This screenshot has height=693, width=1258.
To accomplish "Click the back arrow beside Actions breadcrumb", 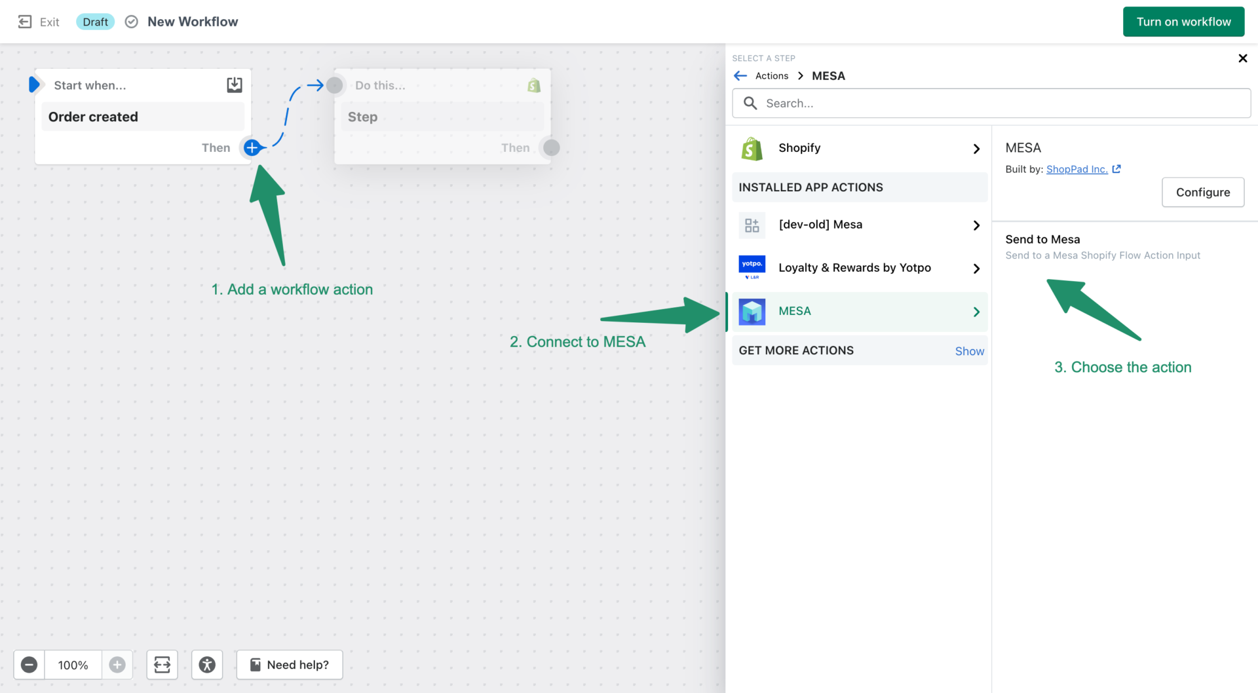I will click(740, 75).
